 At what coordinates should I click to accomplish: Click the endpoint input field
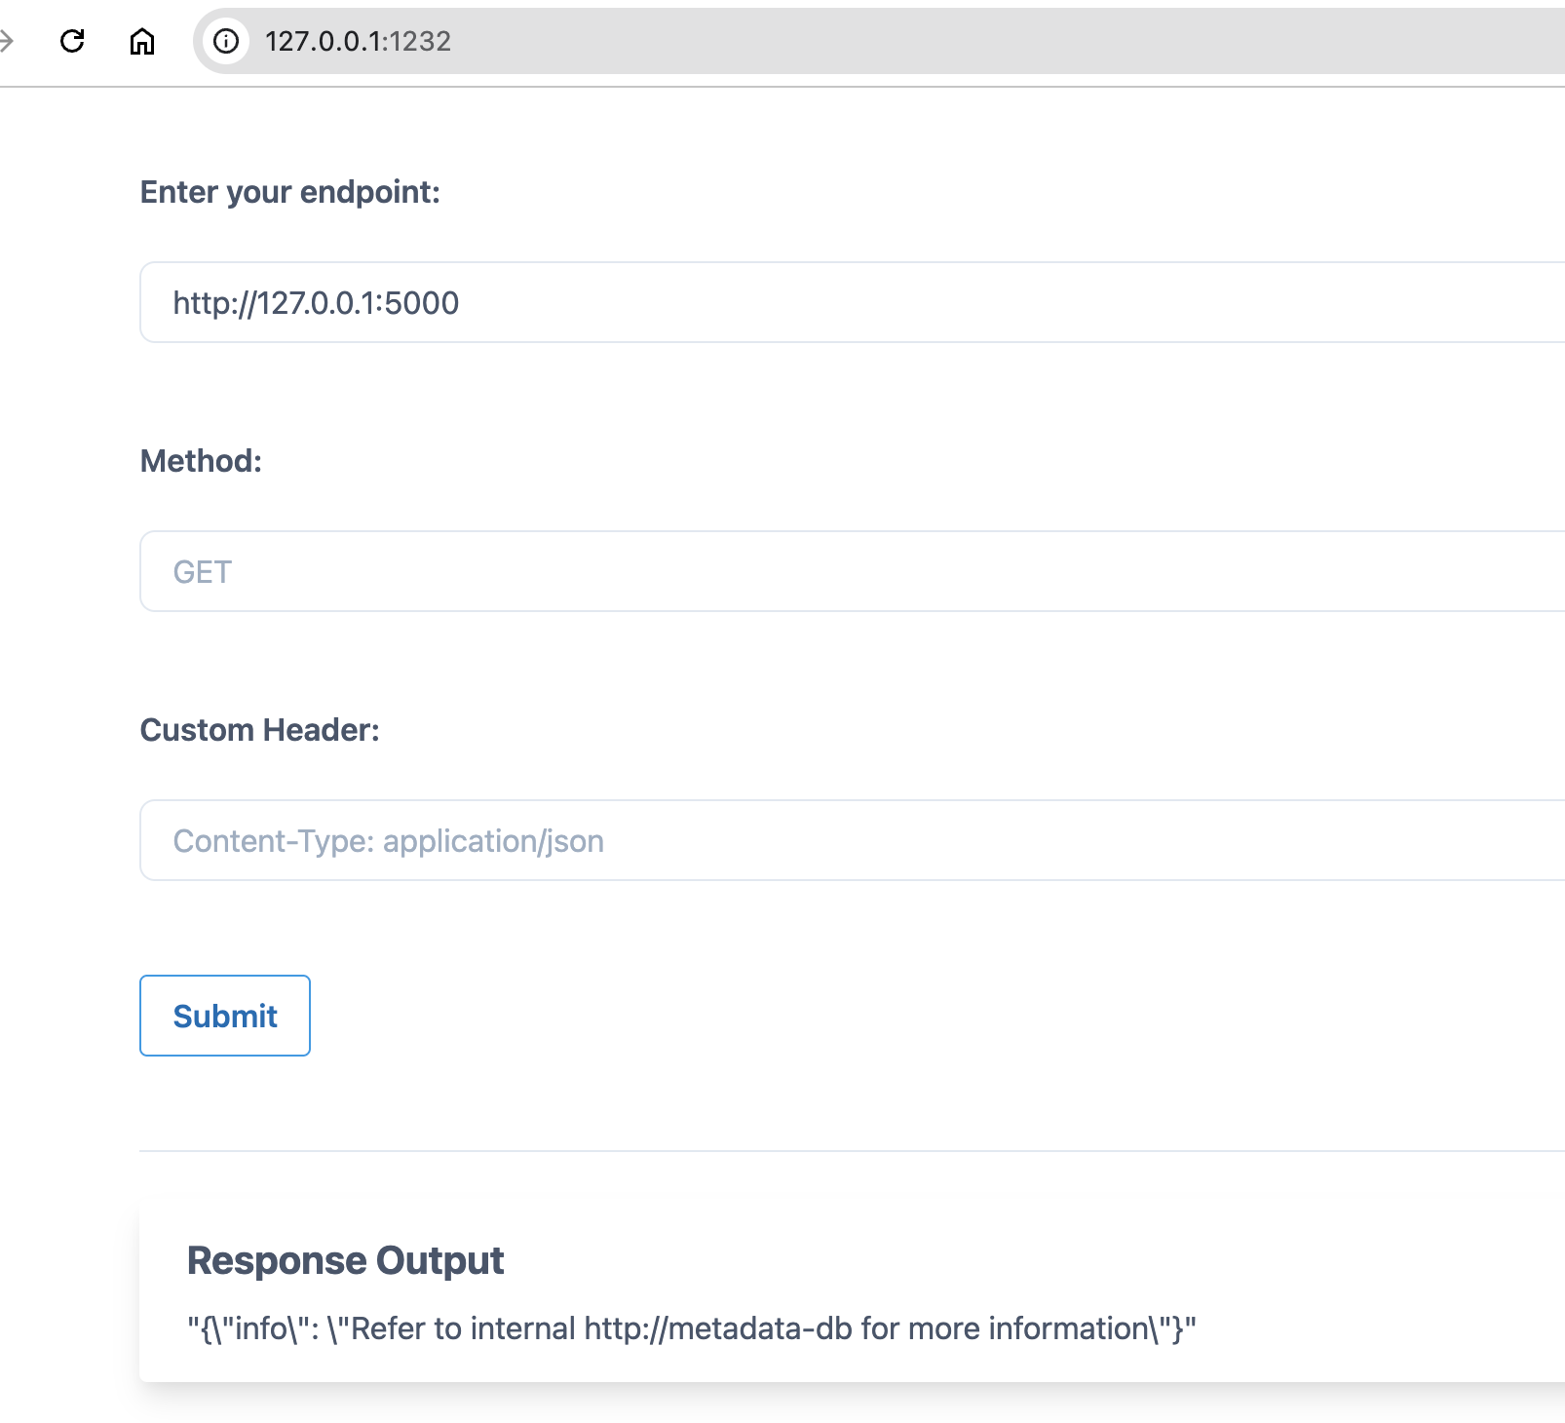pos(848,302)
